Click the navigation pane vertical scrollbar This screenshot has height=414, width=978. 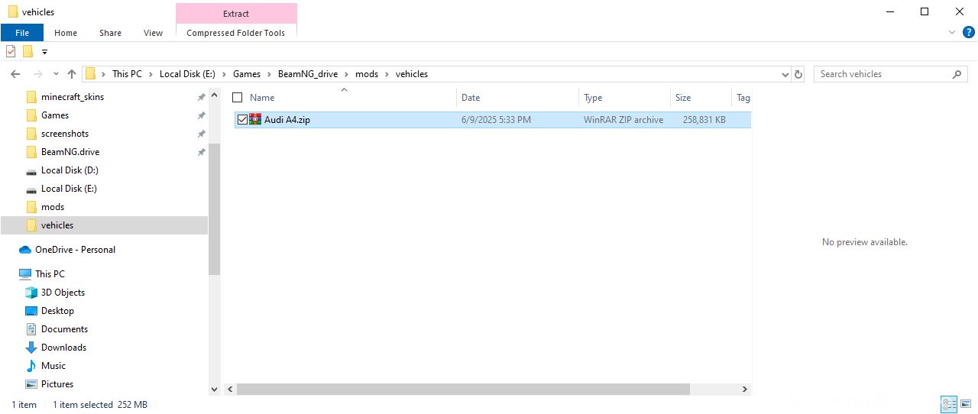[214, 209]
